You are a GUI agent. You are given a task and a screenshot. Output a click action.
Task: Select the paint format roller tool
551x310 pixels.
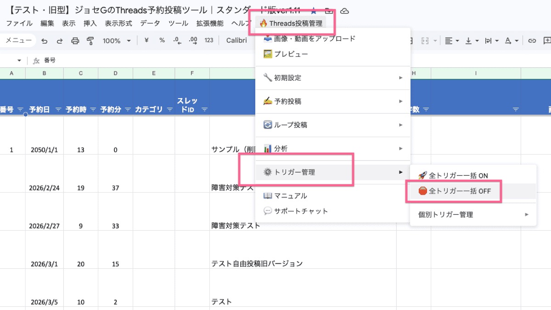(x=90, y=41)
